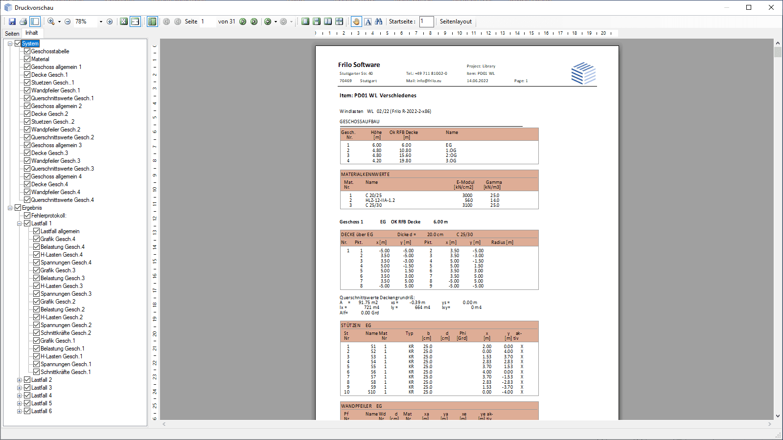Open the navigate back history dropdown
Viewport: 783px width, 440px height.
coord(276,22)
